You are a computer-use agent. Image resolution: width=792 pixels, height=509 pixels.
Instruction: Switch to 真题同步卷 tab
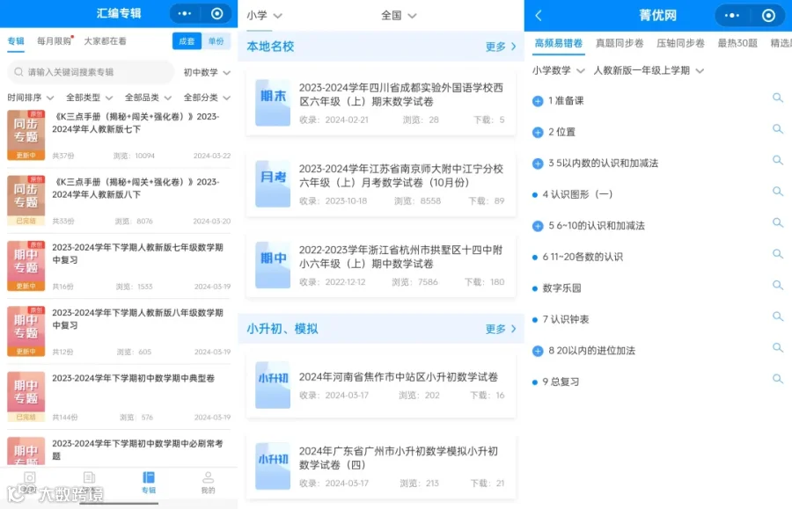(620, 43)
